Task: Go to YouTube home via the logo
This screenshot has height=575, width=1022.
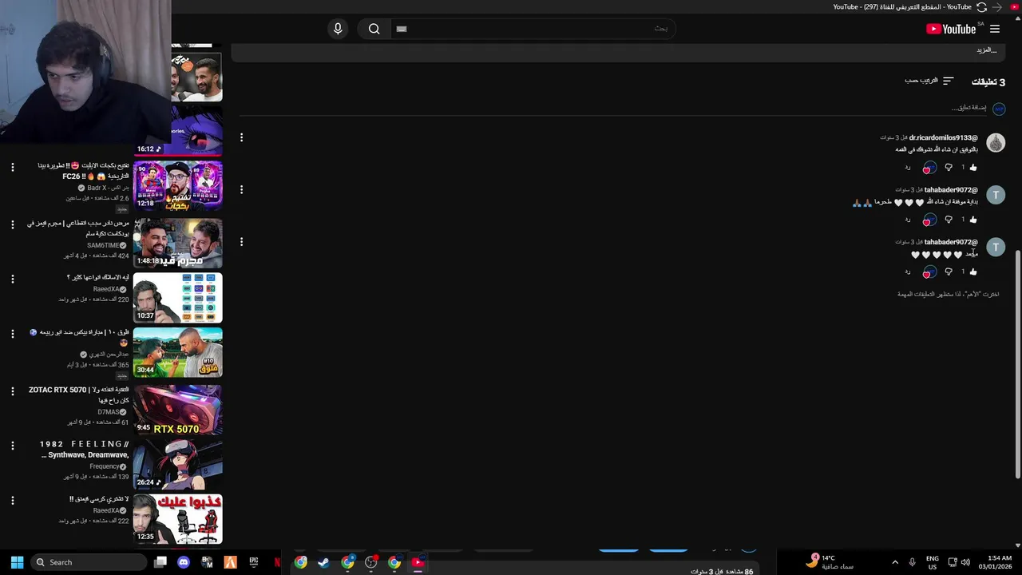Action: tap(951, 29)
